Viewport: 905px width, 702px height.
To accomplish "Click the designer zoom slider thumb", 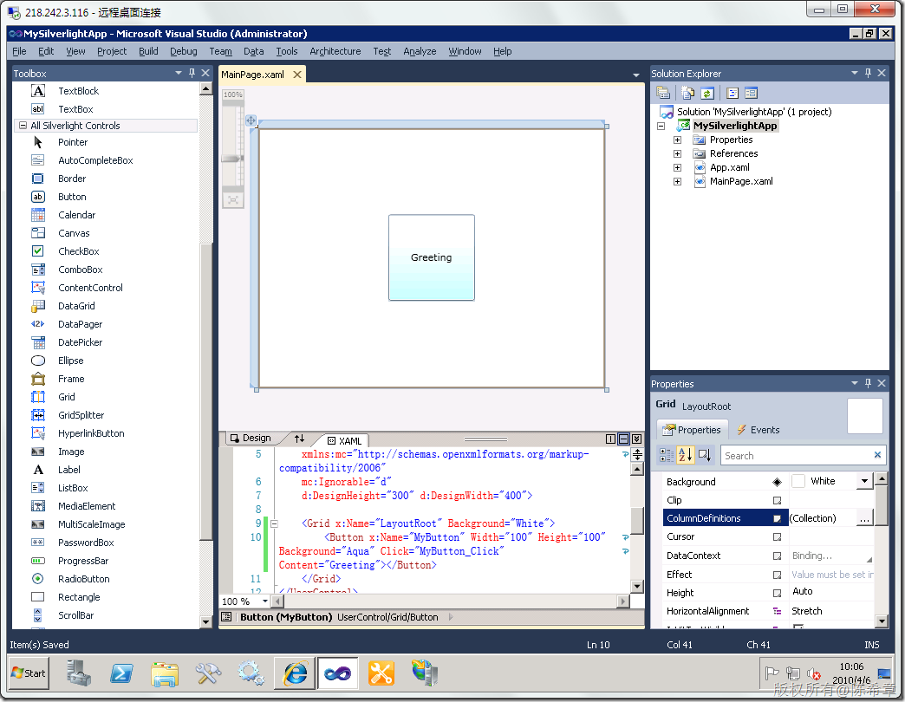I will tap(232, 158).
